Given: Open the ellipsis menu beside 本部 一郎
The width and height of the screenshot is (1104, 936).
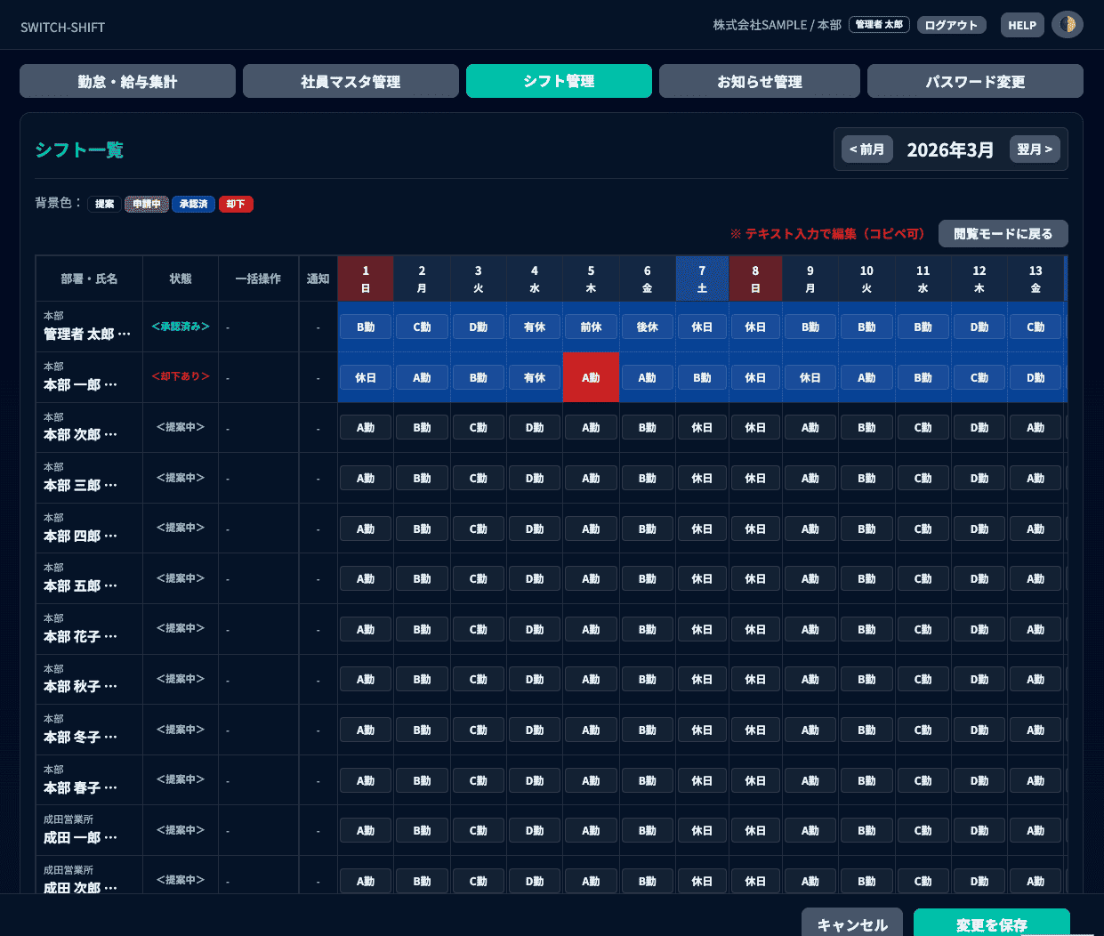Looking at the screenshot, I should [x=110, y=385].
